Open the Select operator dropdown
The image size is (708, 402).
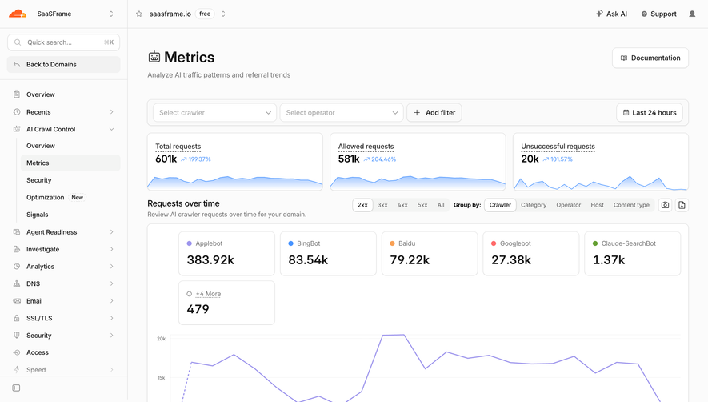[342, 113]
